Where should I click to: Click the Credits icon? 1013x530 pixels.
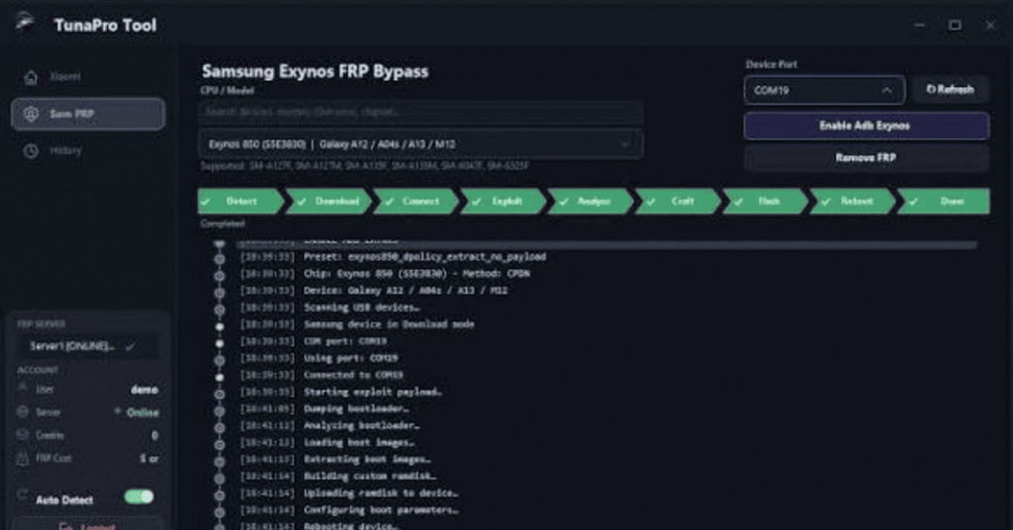click(x=23, y=434)
